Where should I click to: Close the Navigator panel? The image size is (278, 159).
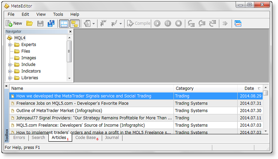tap(70, 32)
